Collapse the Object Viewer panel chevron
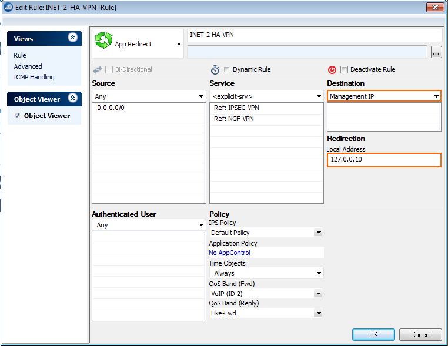Screen dimensions: 448x346 pyautogui.click(x=72, y=98)
